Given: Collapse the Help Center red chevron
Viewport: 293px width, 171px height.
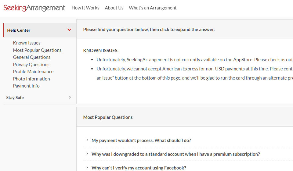Looking at the screenshot, I should point(69,30).
